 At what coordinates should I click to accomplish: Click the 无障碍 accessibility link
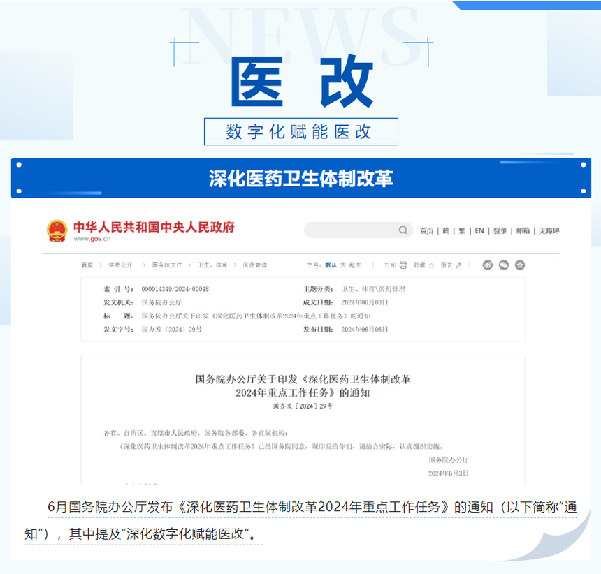pos(549,231)
